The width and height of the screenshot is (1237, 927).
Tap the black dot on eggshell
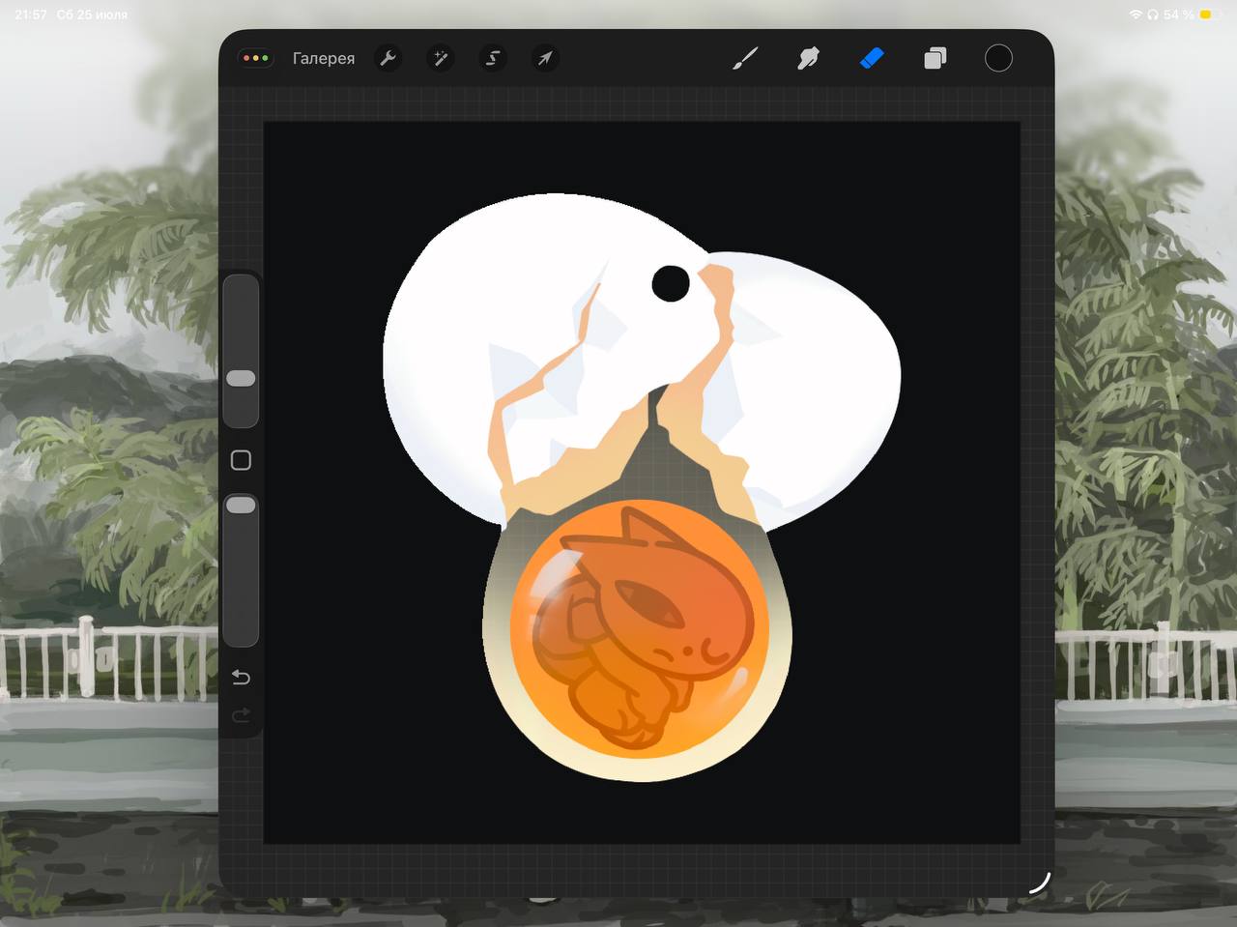point(671,283)
